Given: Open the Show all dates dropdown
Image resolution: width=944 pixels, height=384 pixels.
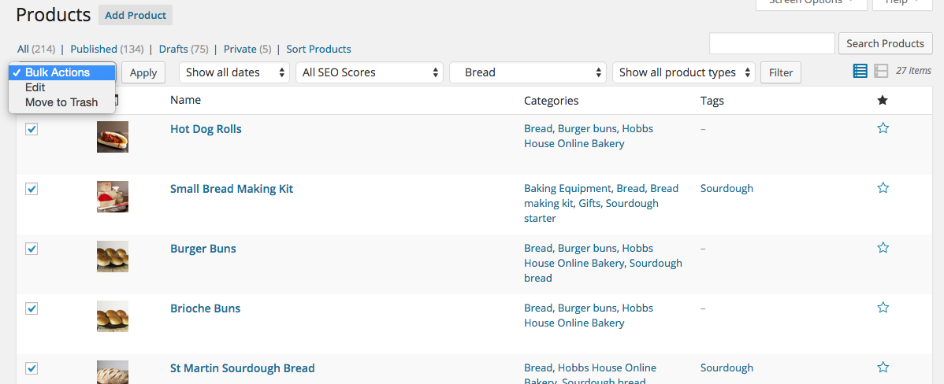Looking at the screenshot, I should coord(235,72).
